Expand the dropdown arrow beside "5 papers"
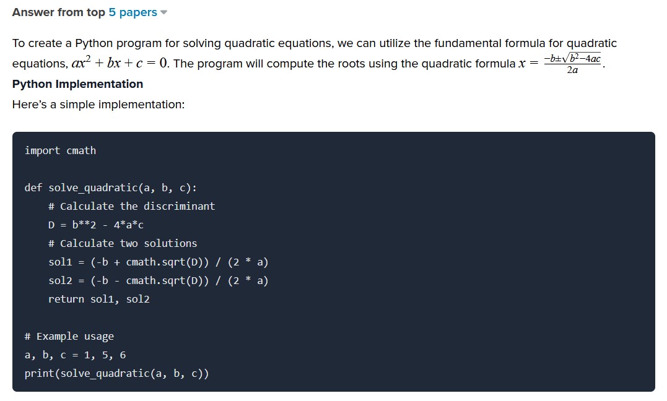667x401 pixels. [163, 13]
